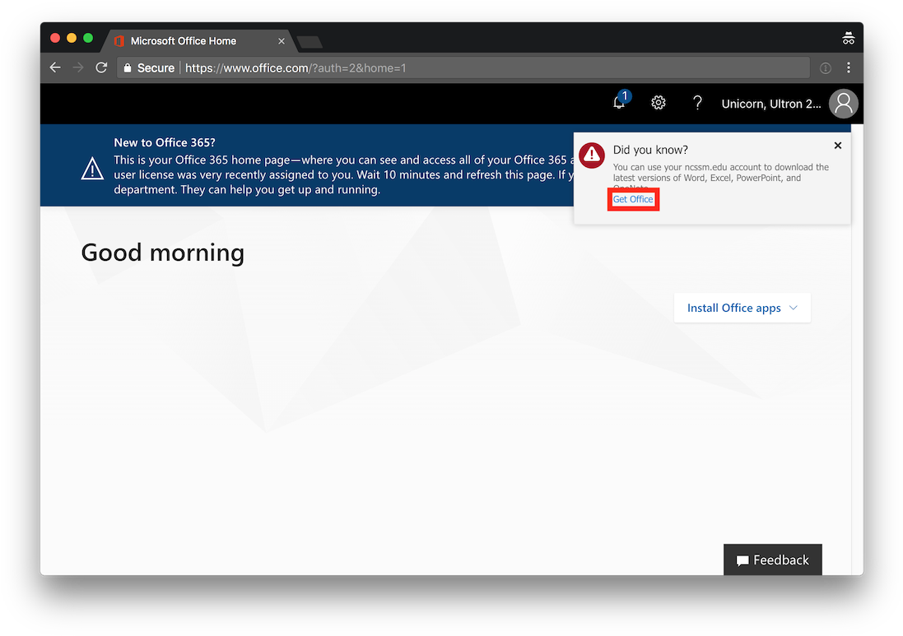Open the user account avatar
903x636 pixels.
click(x=843, y=104)
